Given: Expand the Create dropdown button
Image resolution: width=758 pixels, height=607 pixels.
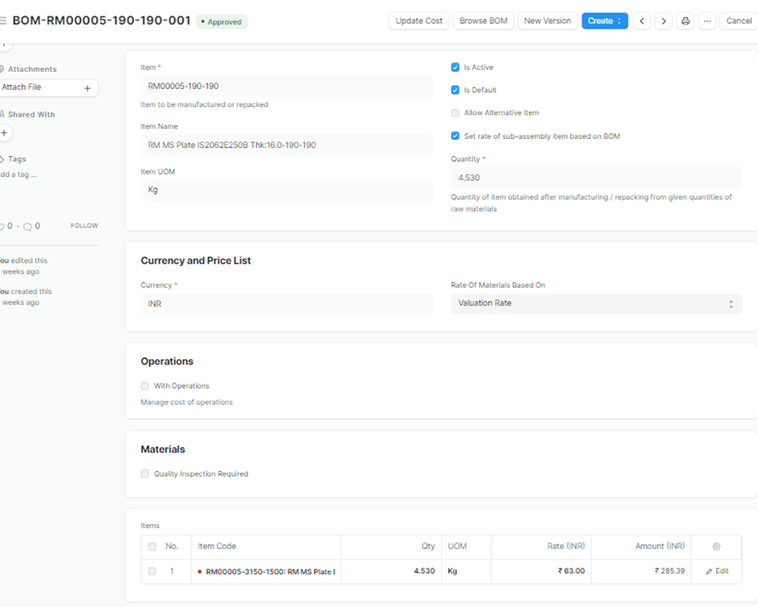Looking at the screenshot, I should (x=604, y=21).
